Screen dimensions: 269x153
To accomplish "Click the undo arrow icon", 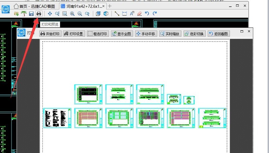I will (x=147, y=13).
